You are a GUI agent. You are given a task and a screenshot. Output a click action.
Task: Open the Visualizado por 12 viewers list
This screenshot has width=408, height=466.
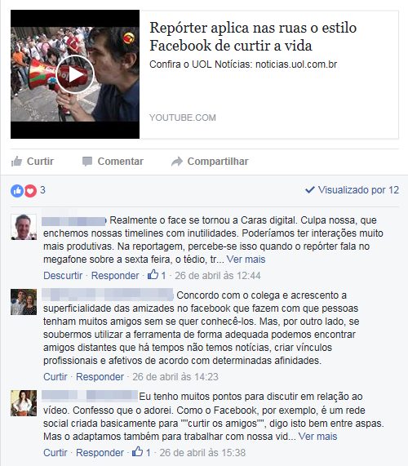pos(353,190)
